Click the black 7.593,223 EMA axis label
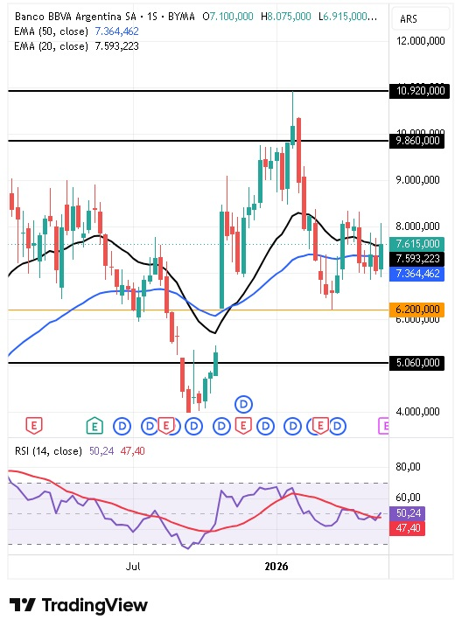 tap(416, 259)
